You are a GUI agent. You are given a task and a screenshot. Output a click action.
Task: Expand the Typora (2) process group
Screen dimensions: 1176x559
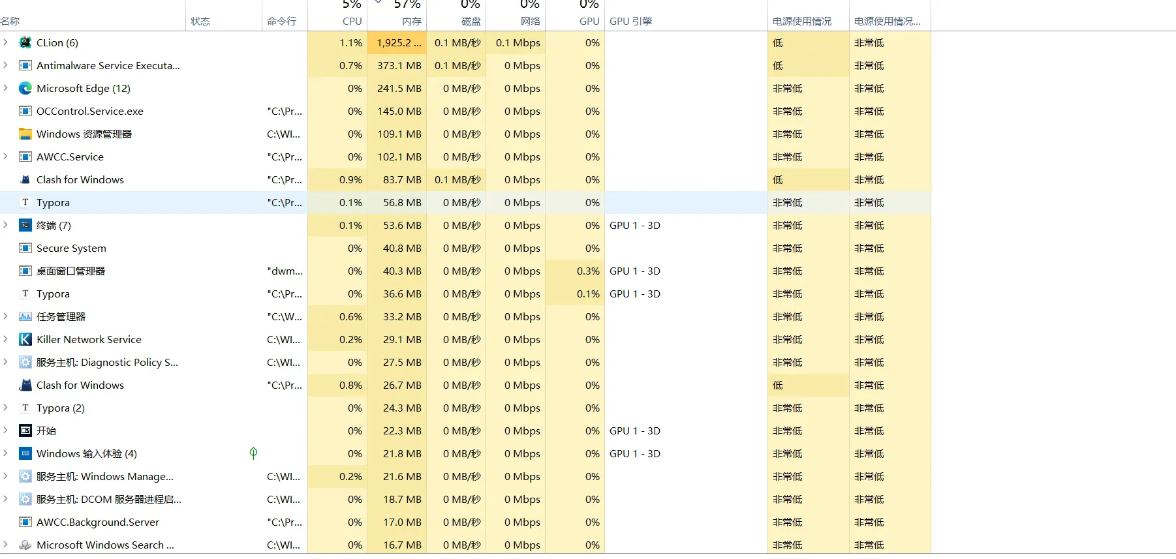pos(6,408)
